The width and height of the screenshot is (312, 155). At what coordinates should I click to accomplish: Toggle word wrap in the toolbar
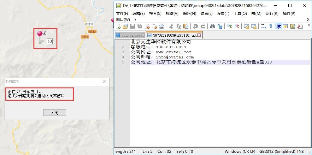tap(263, 26)
